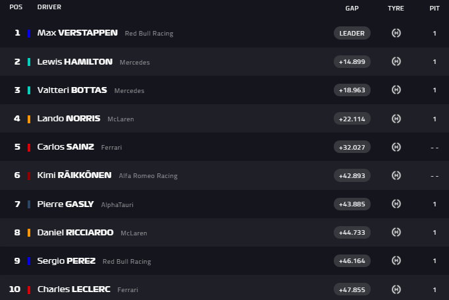
Task: Click the LEADER gap badge
Action: (x=352, y=33)
